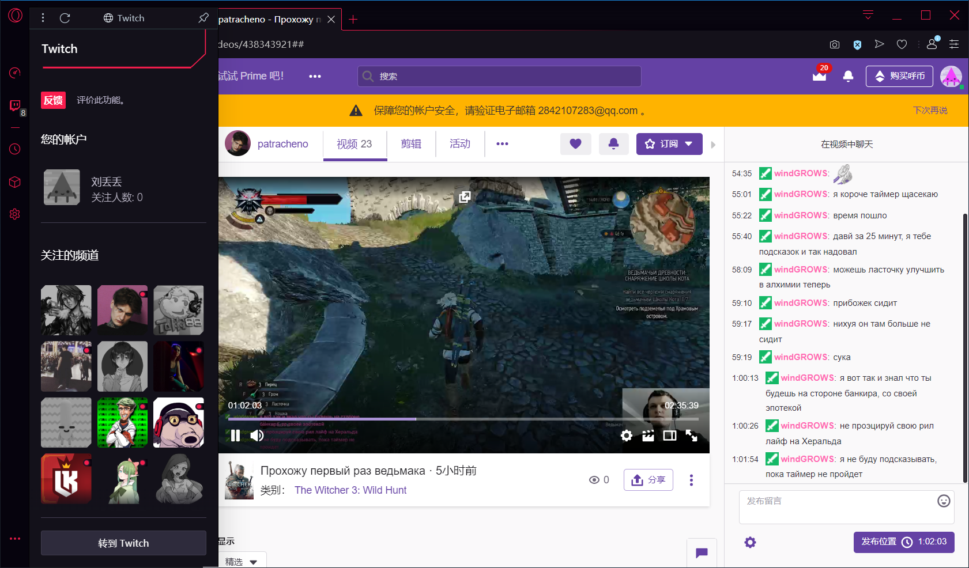Image resolution: width=969 pixels, height=568 pixels.
Task: Follow channel with heart button
Action: coord(576,144)
